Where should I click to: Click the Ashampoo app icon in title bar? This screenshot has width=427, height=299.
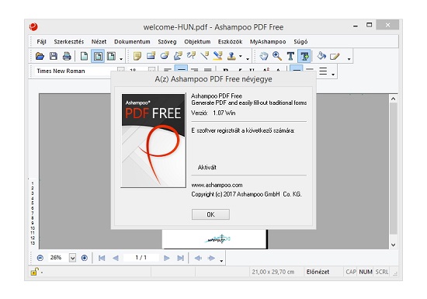click(x=33, y=26)
